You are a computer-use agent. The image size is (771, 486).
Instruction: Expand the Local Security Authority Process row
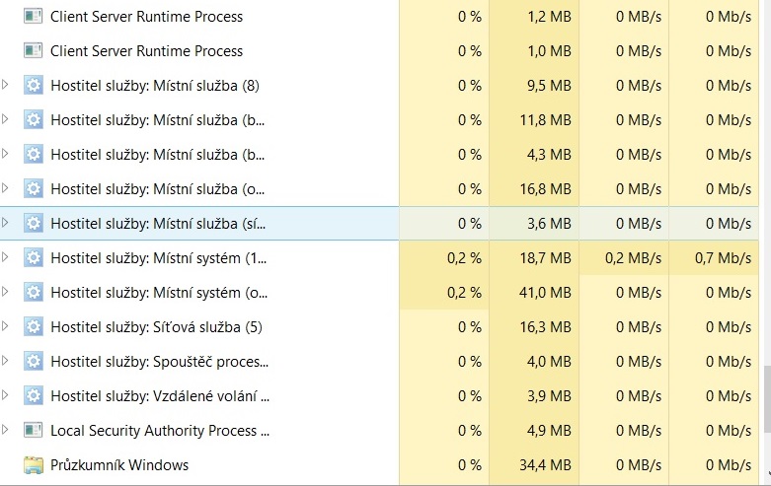6,431
